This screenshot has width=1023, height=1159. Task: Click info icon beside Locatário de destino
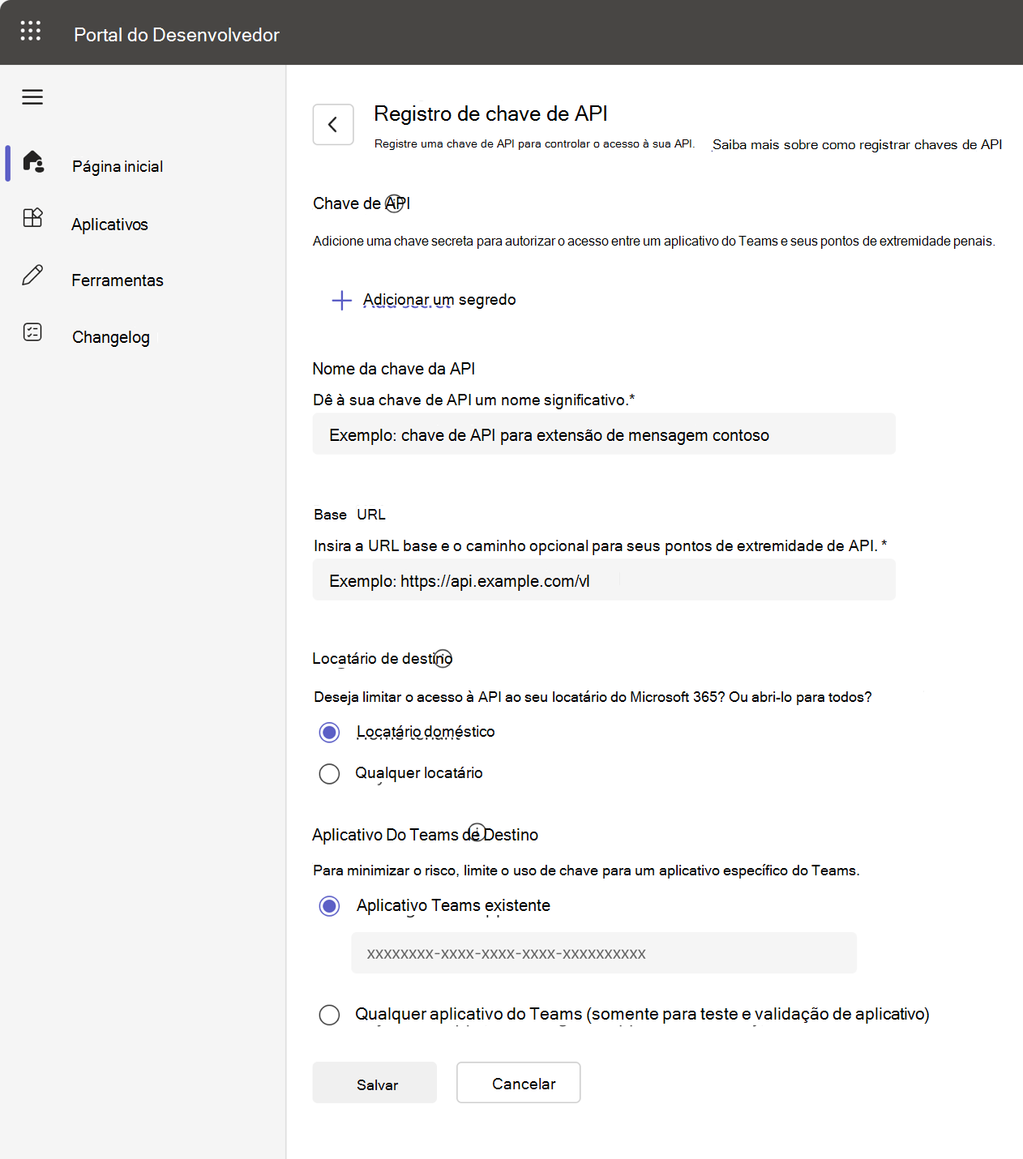[x=443, y=658]
